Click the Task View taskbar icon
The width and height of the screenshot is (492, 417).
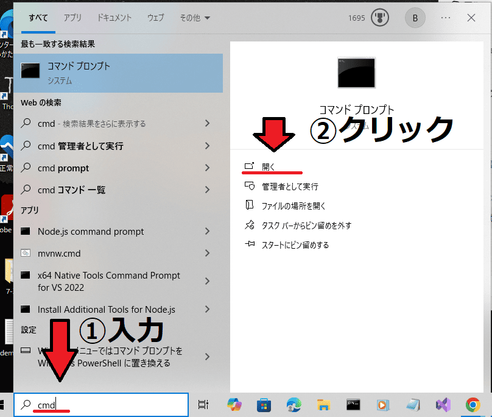(203, 404)
